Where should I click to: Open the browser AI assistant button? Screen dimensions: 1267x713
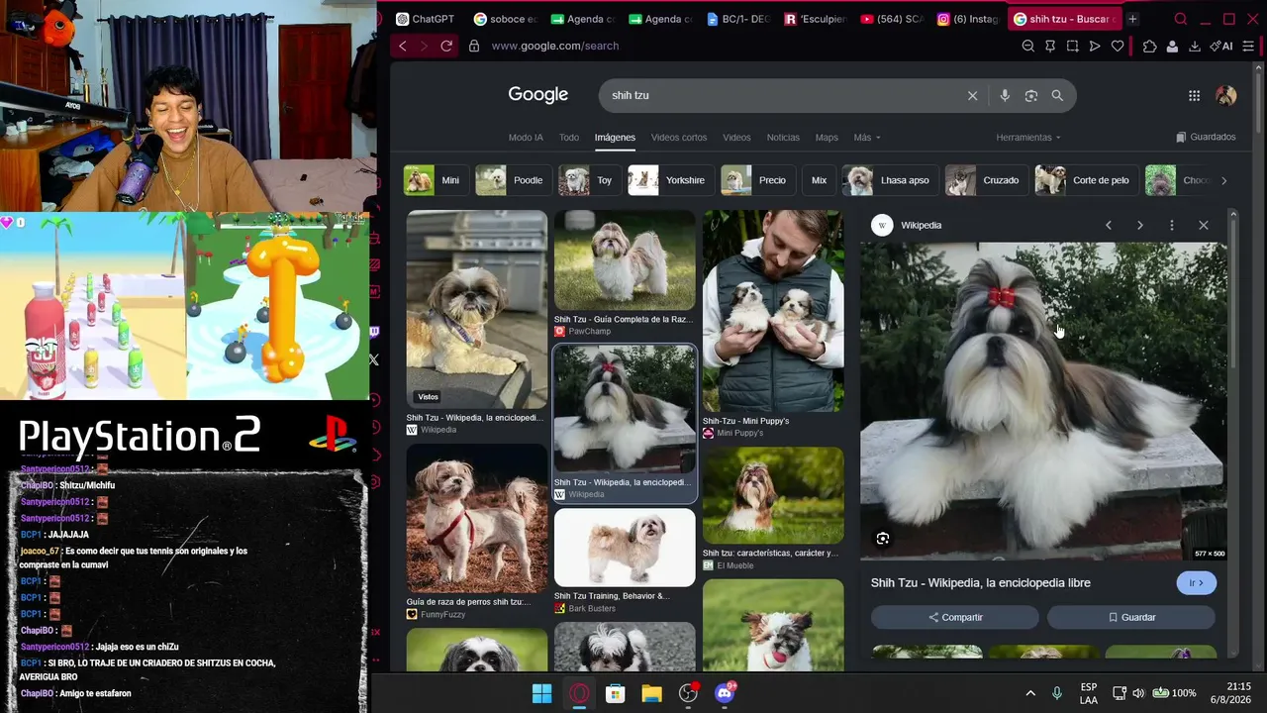coord(1221,46)
